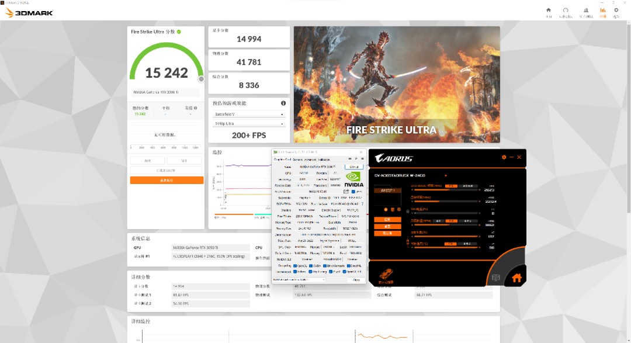Toggle the link icon joining power and temperature targets

[408, 242]
